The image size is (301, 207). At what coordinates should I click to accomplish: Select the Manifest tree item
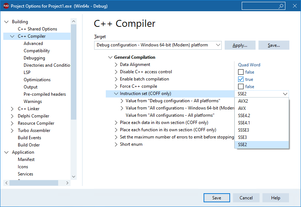tap(26, 160)
